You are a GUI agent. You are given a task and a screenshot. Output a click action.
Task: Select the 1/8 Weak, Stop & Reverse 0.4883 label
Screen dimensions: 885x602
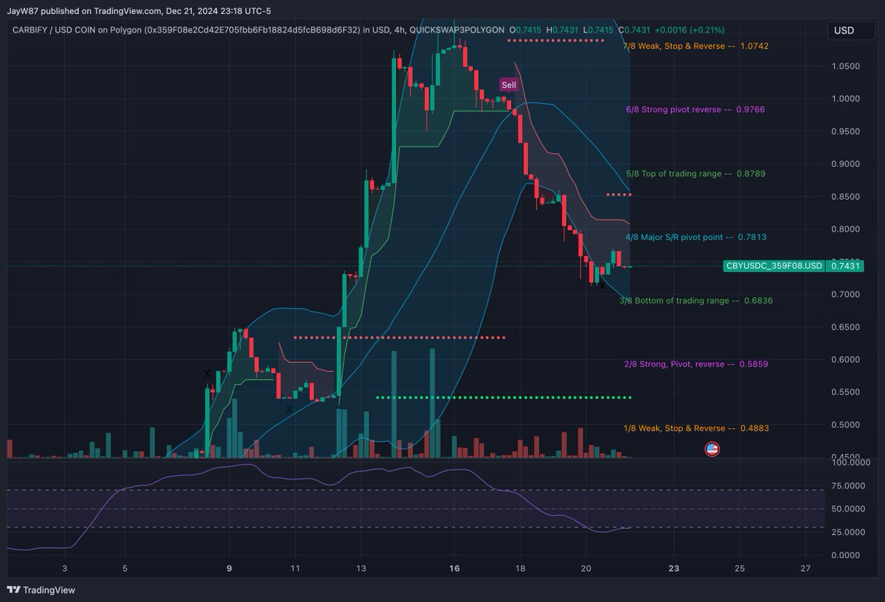click(695, 428)
